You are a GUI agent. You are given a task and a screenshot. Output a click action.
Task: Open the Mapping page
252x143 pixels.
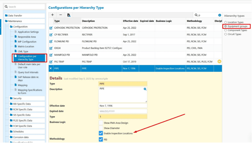(x=23, y=85)
